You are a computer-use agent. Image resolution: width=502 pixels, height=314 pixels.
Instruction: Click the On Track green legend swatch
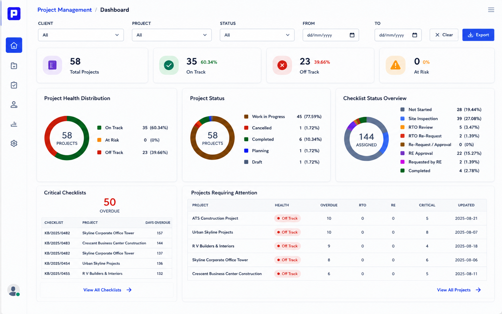[x=99, y=128]
